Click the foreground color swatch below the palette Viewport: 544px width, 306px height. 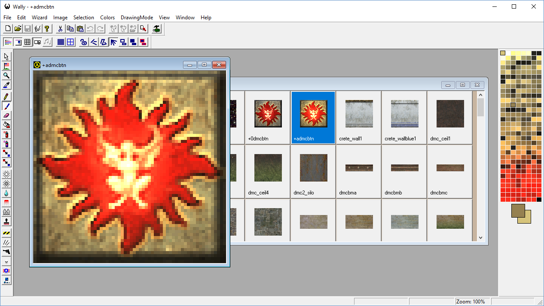click(x=518, y=210)
